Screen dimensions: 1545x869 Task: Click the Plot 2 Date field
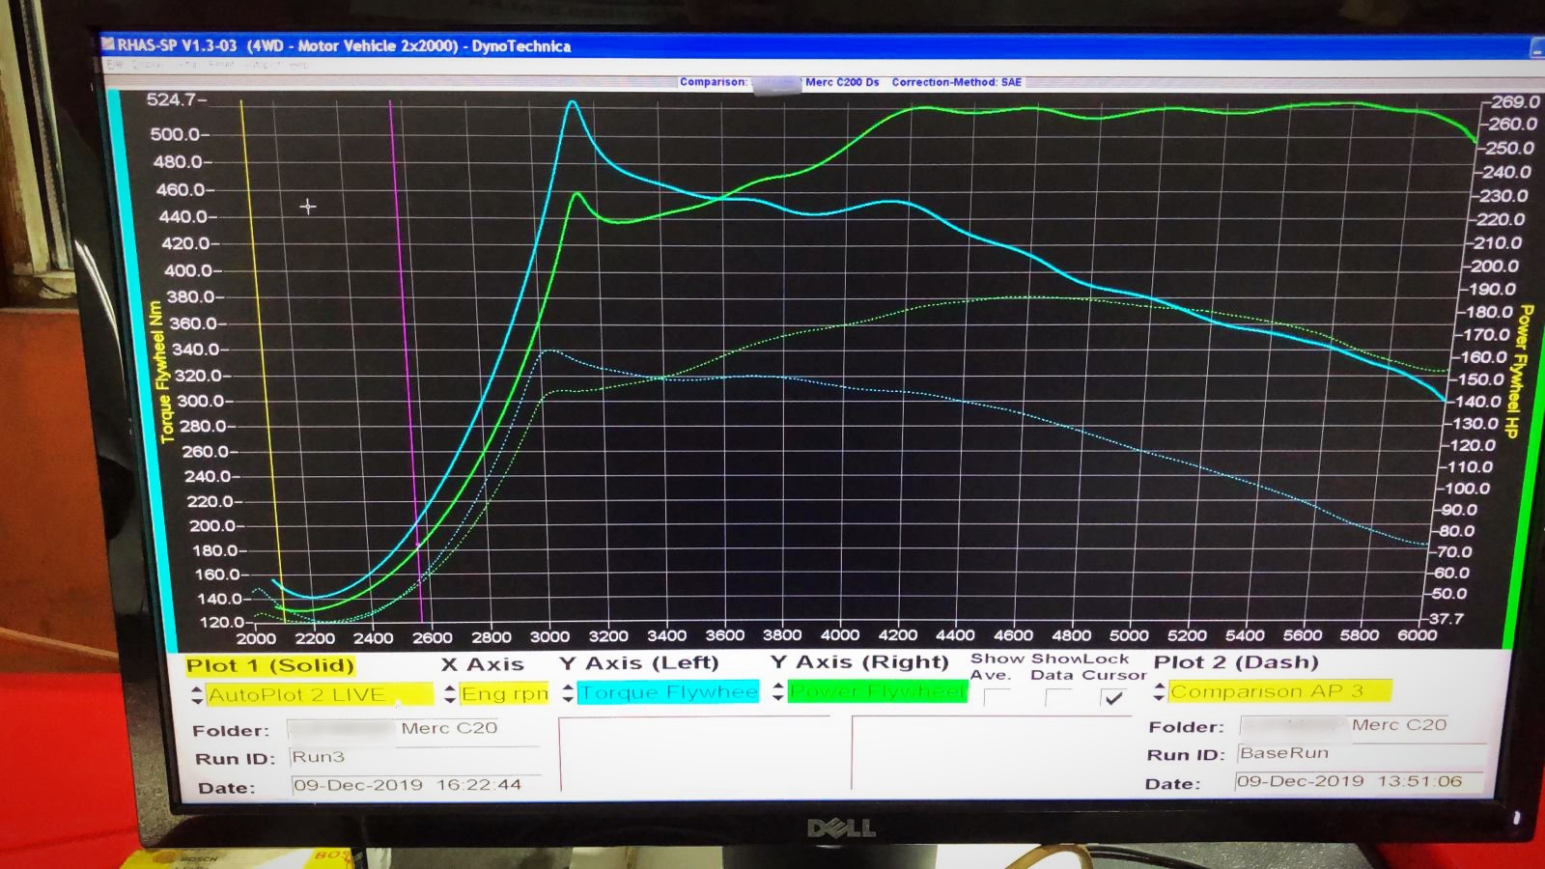[1360, 781]
